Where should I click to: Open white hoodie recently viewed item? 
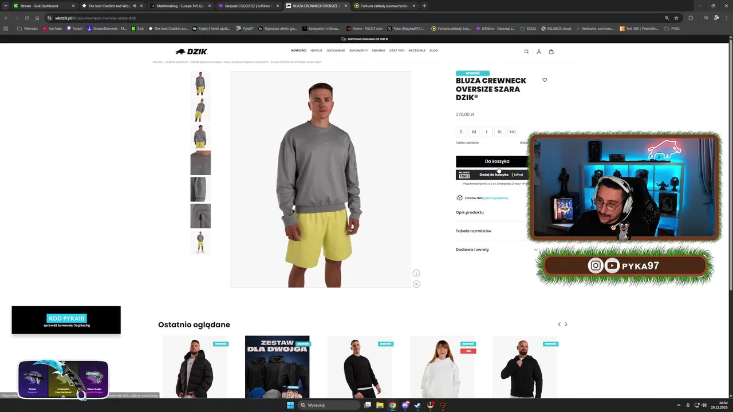[x=442, y=367]
